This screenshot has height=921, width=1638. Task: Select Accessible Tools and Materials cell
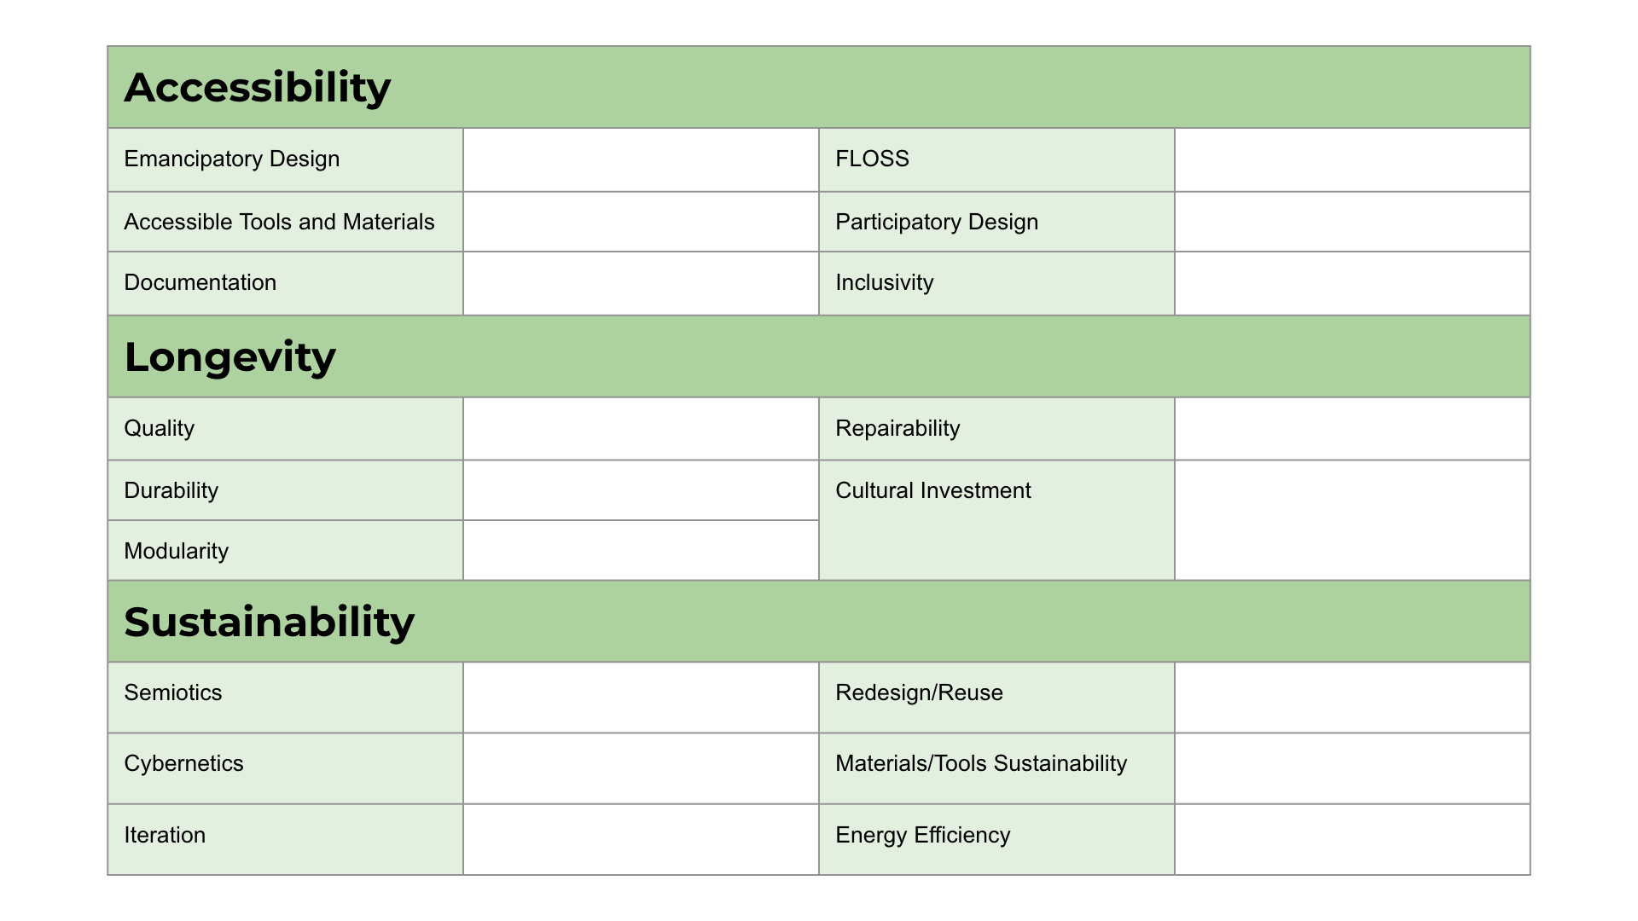tap(286, 222)
